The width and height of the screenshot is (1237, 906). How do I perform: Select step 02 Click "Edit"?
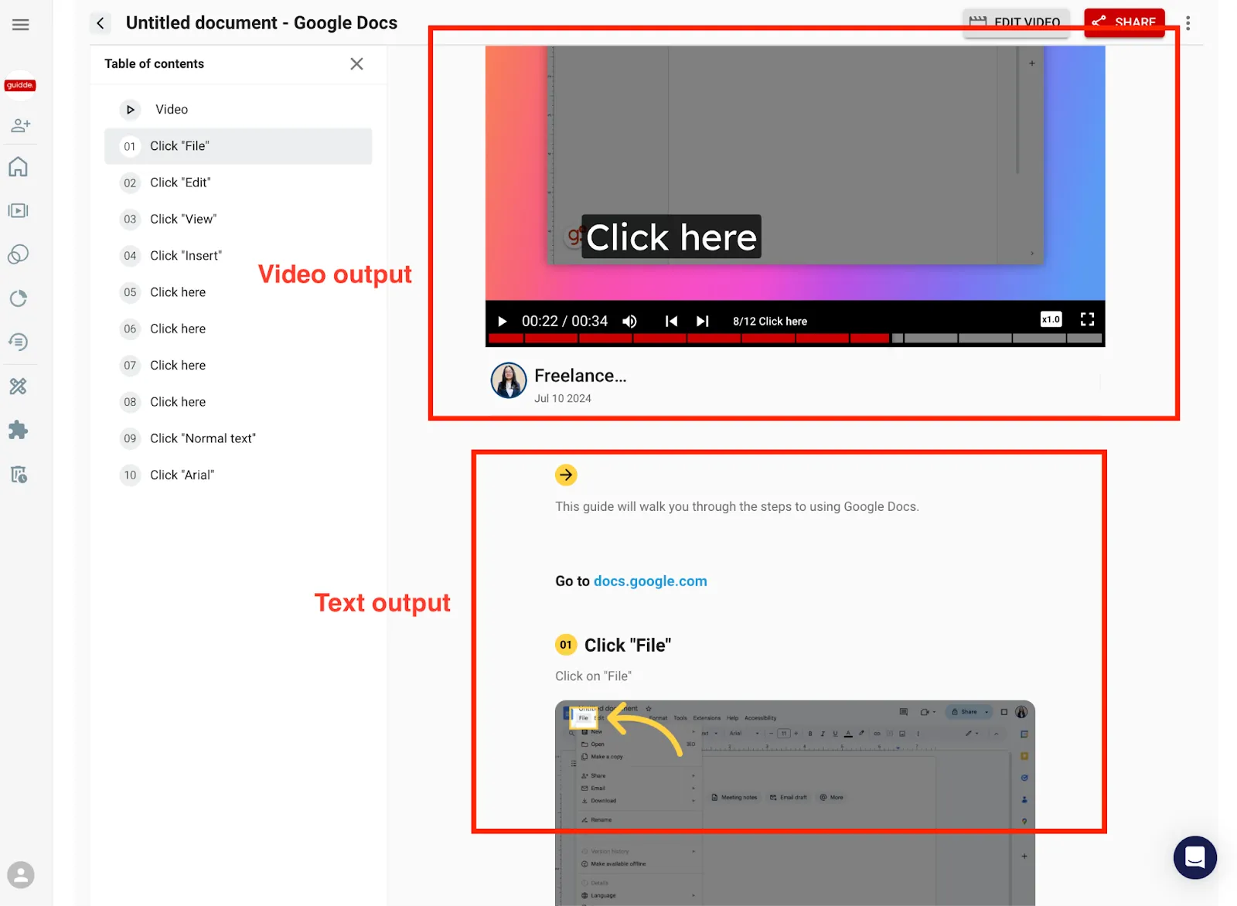(238, 182)
